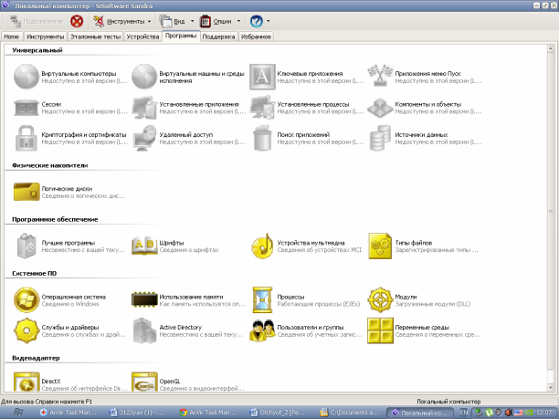Open Переменные среды grid icon
Screen dimensions: 559x419
pyautogui.click(x=380, y=330)
